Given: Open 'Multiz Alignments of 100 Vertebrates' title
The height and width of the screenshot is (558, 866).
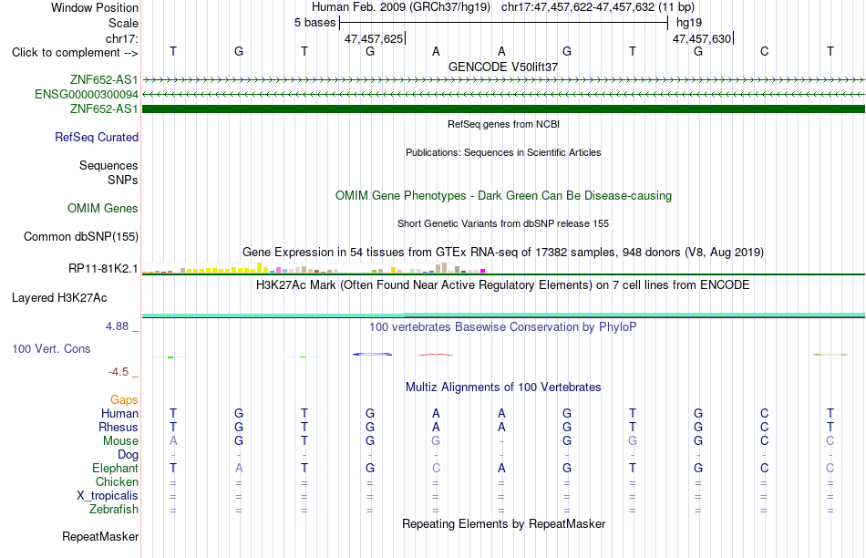Looking at the screenshot, I should [x=503, y=387].
